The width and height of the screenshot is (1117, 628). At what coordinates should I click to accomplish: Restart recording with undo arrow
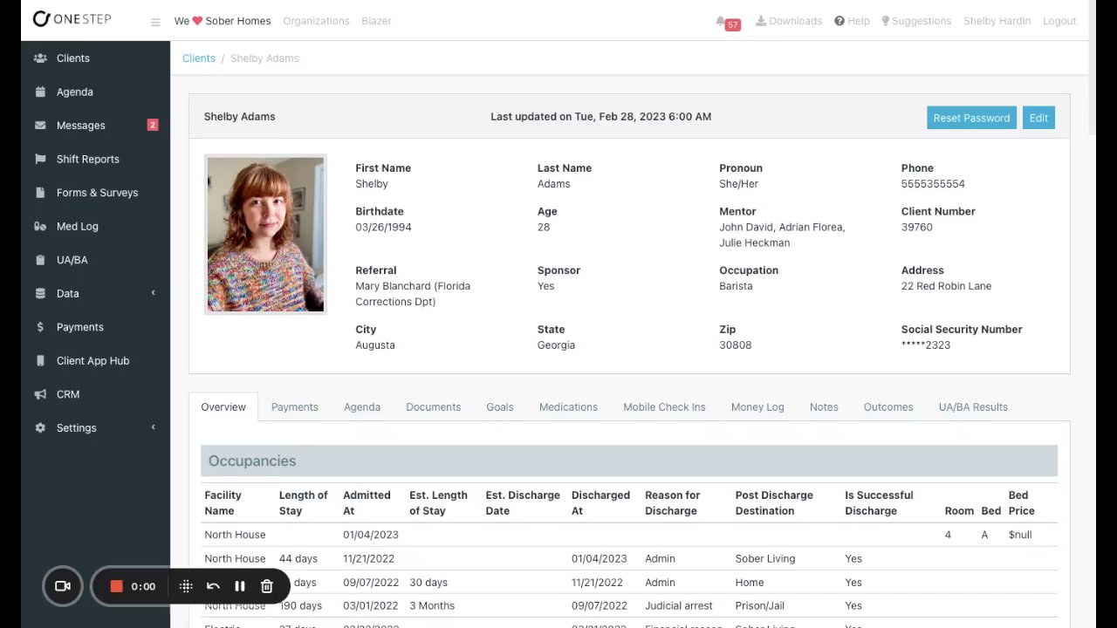click(x=213, y=586)
